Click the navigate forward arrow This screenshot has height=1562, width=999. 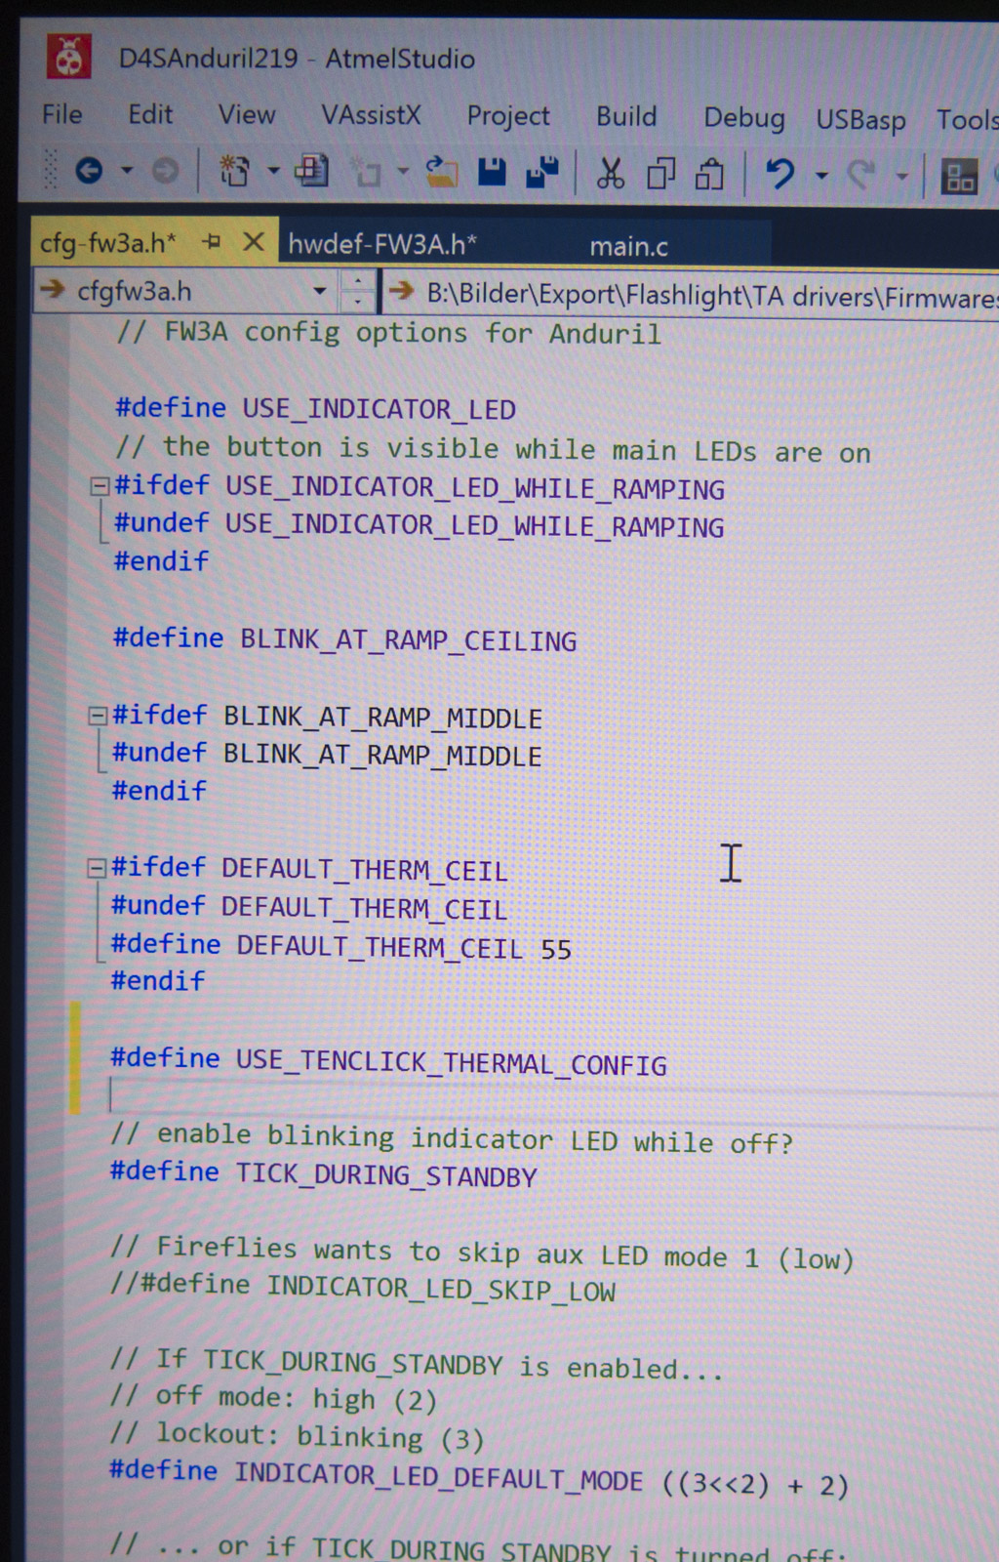[x=165, y=172]
